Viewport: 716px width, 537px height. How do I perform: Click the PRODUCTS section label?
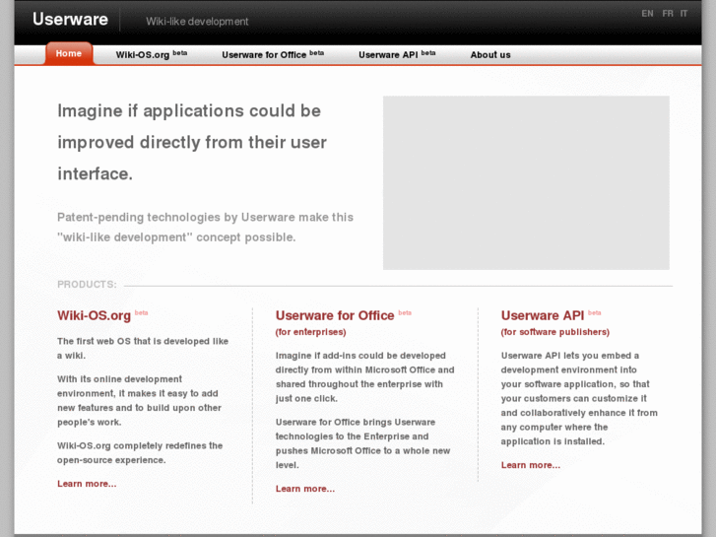coord(87,285)
